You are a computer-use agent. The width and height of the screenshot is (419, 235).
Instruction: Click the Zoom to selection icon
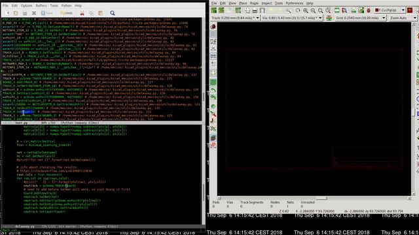[x=328, y=10]
